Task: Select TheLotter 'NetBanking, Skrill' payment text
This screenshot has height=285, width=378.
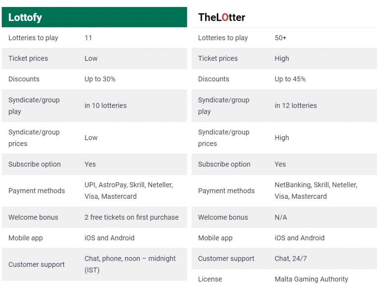Action: coord(316,191)
